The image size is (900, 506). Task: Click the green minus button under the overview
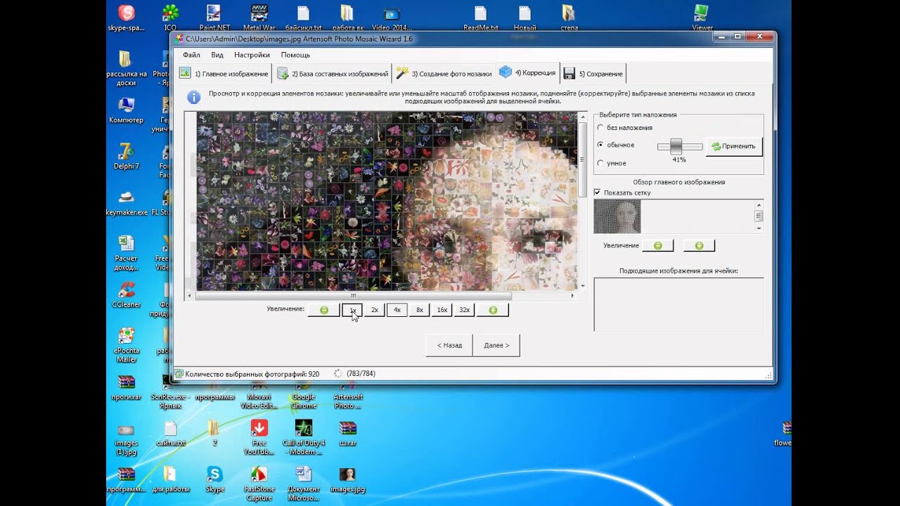point(657,245)
